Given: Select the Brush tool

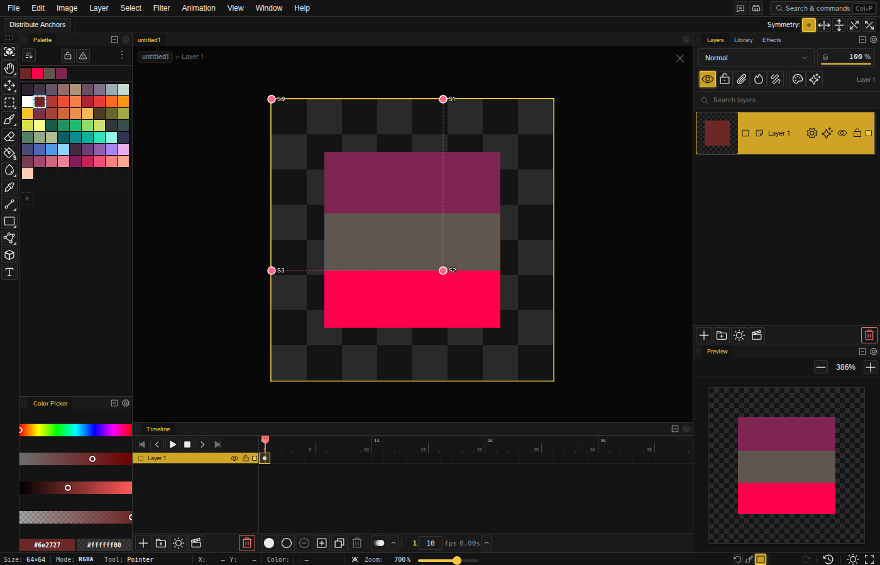Looking at the screenshot, I should [9, 119].
